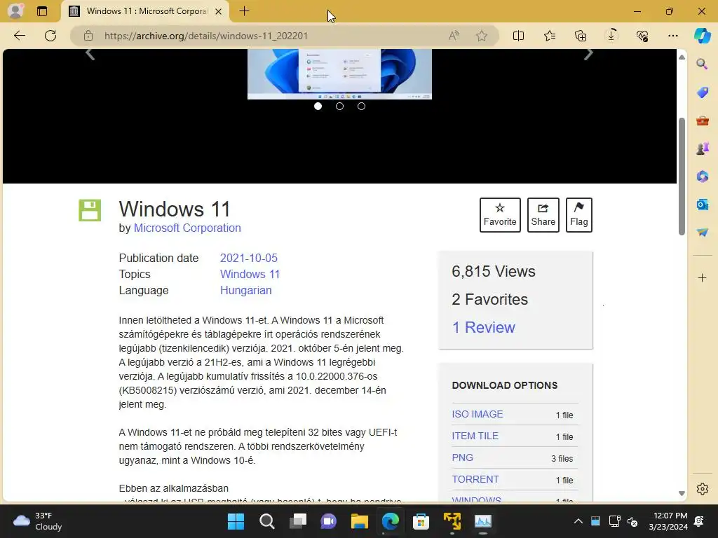
Task: Open Task View on the taskbar
Action: [297, 521]
